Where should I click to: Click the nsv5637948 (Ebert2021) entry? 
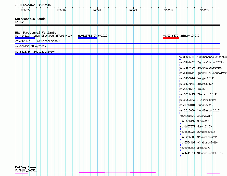[196, 84]
